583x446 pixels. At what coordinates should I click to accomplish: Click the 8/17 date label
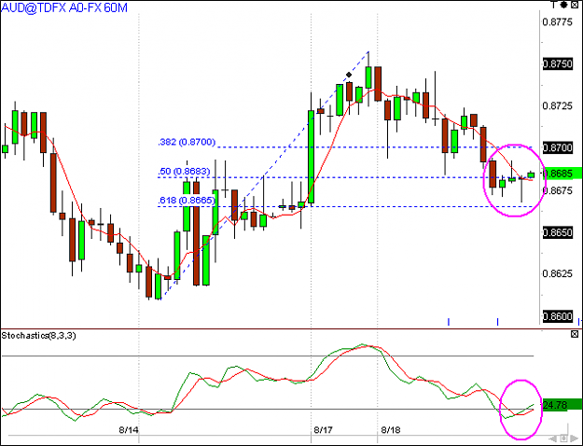(x=323, y=430)
